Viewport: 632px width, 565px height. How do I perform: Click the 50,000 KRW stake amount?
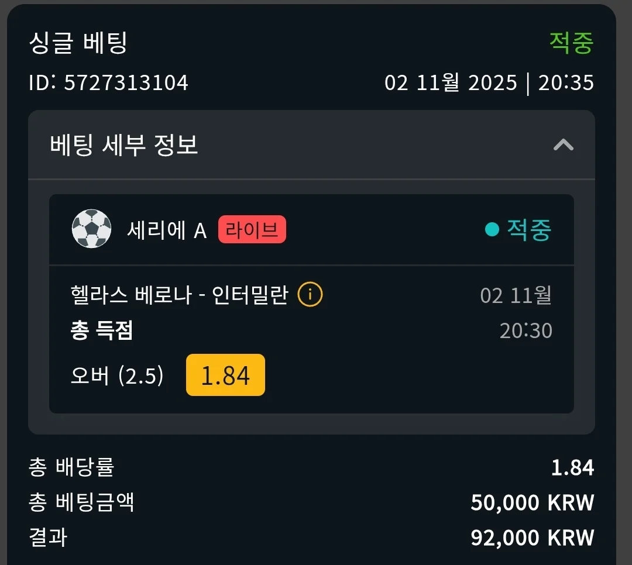point(532,502)
